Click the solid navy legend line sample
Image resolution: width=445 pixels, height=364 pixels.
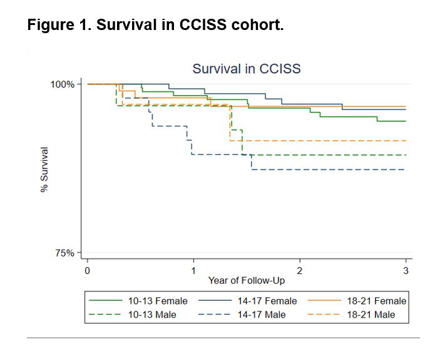[215, 301]
